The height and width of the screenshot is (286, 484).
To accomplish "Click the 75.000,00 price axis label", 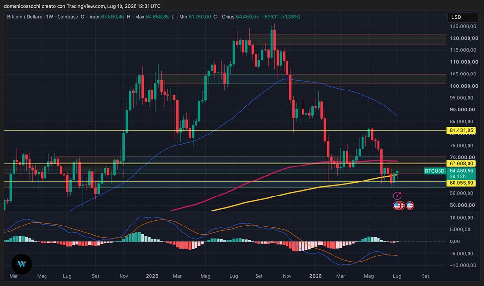I will (461, 145).
